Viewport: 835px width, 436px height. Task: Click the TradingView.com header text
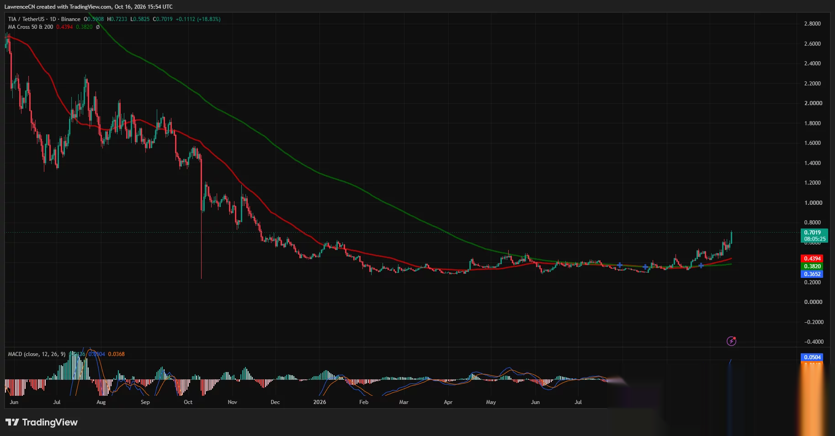[x=90, y=7]
